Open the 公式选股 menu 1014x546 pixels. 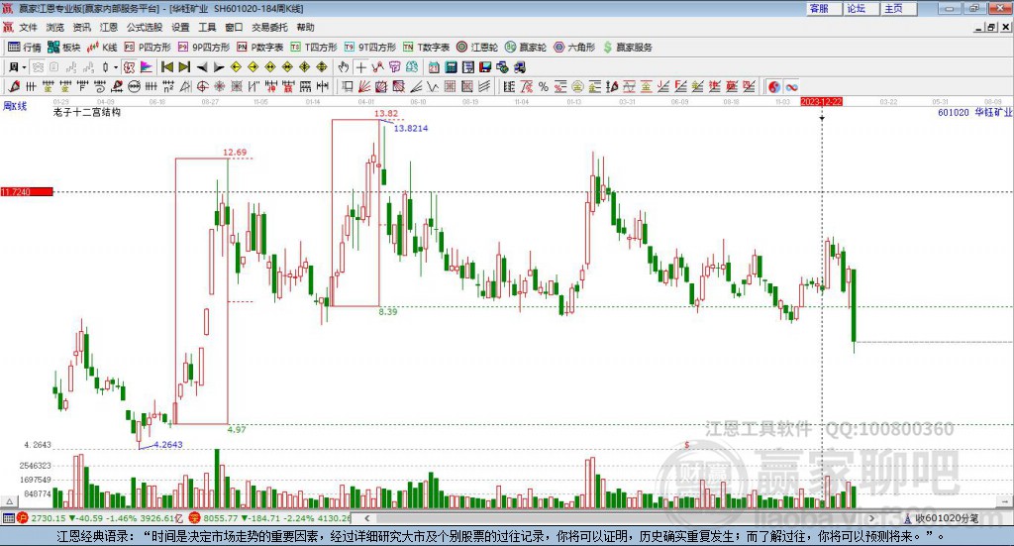click(x=145, y=27)
